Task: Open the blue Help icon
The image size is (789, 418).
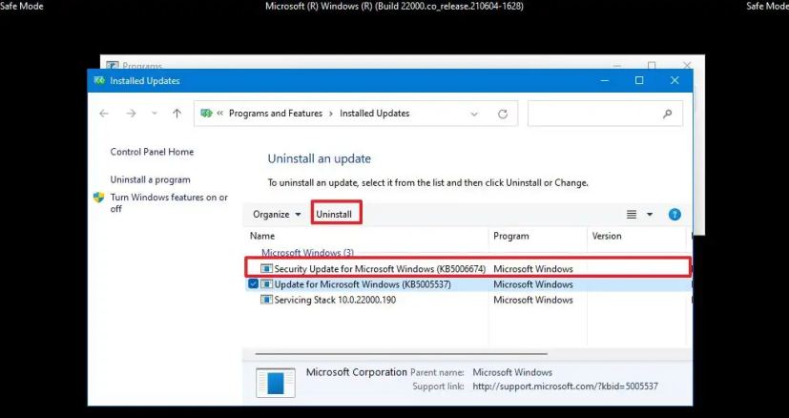Action: tap(675, 215)
